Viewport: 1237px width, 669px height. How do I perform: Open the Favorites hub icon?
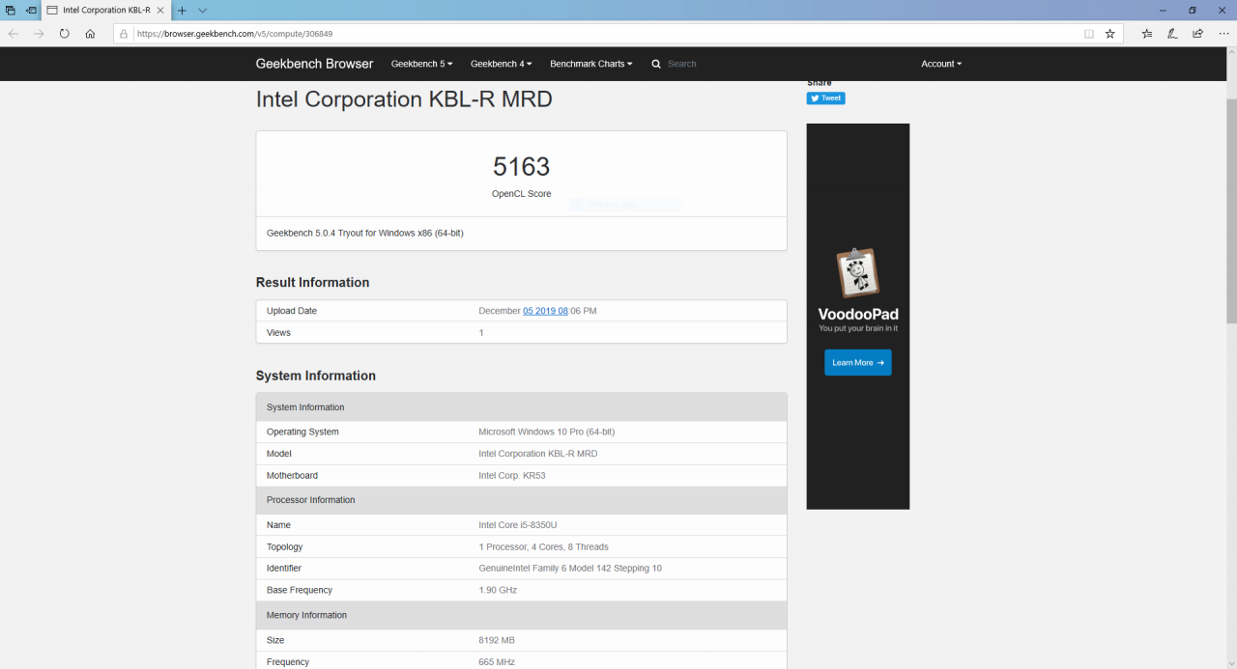tap(1147, 33)
